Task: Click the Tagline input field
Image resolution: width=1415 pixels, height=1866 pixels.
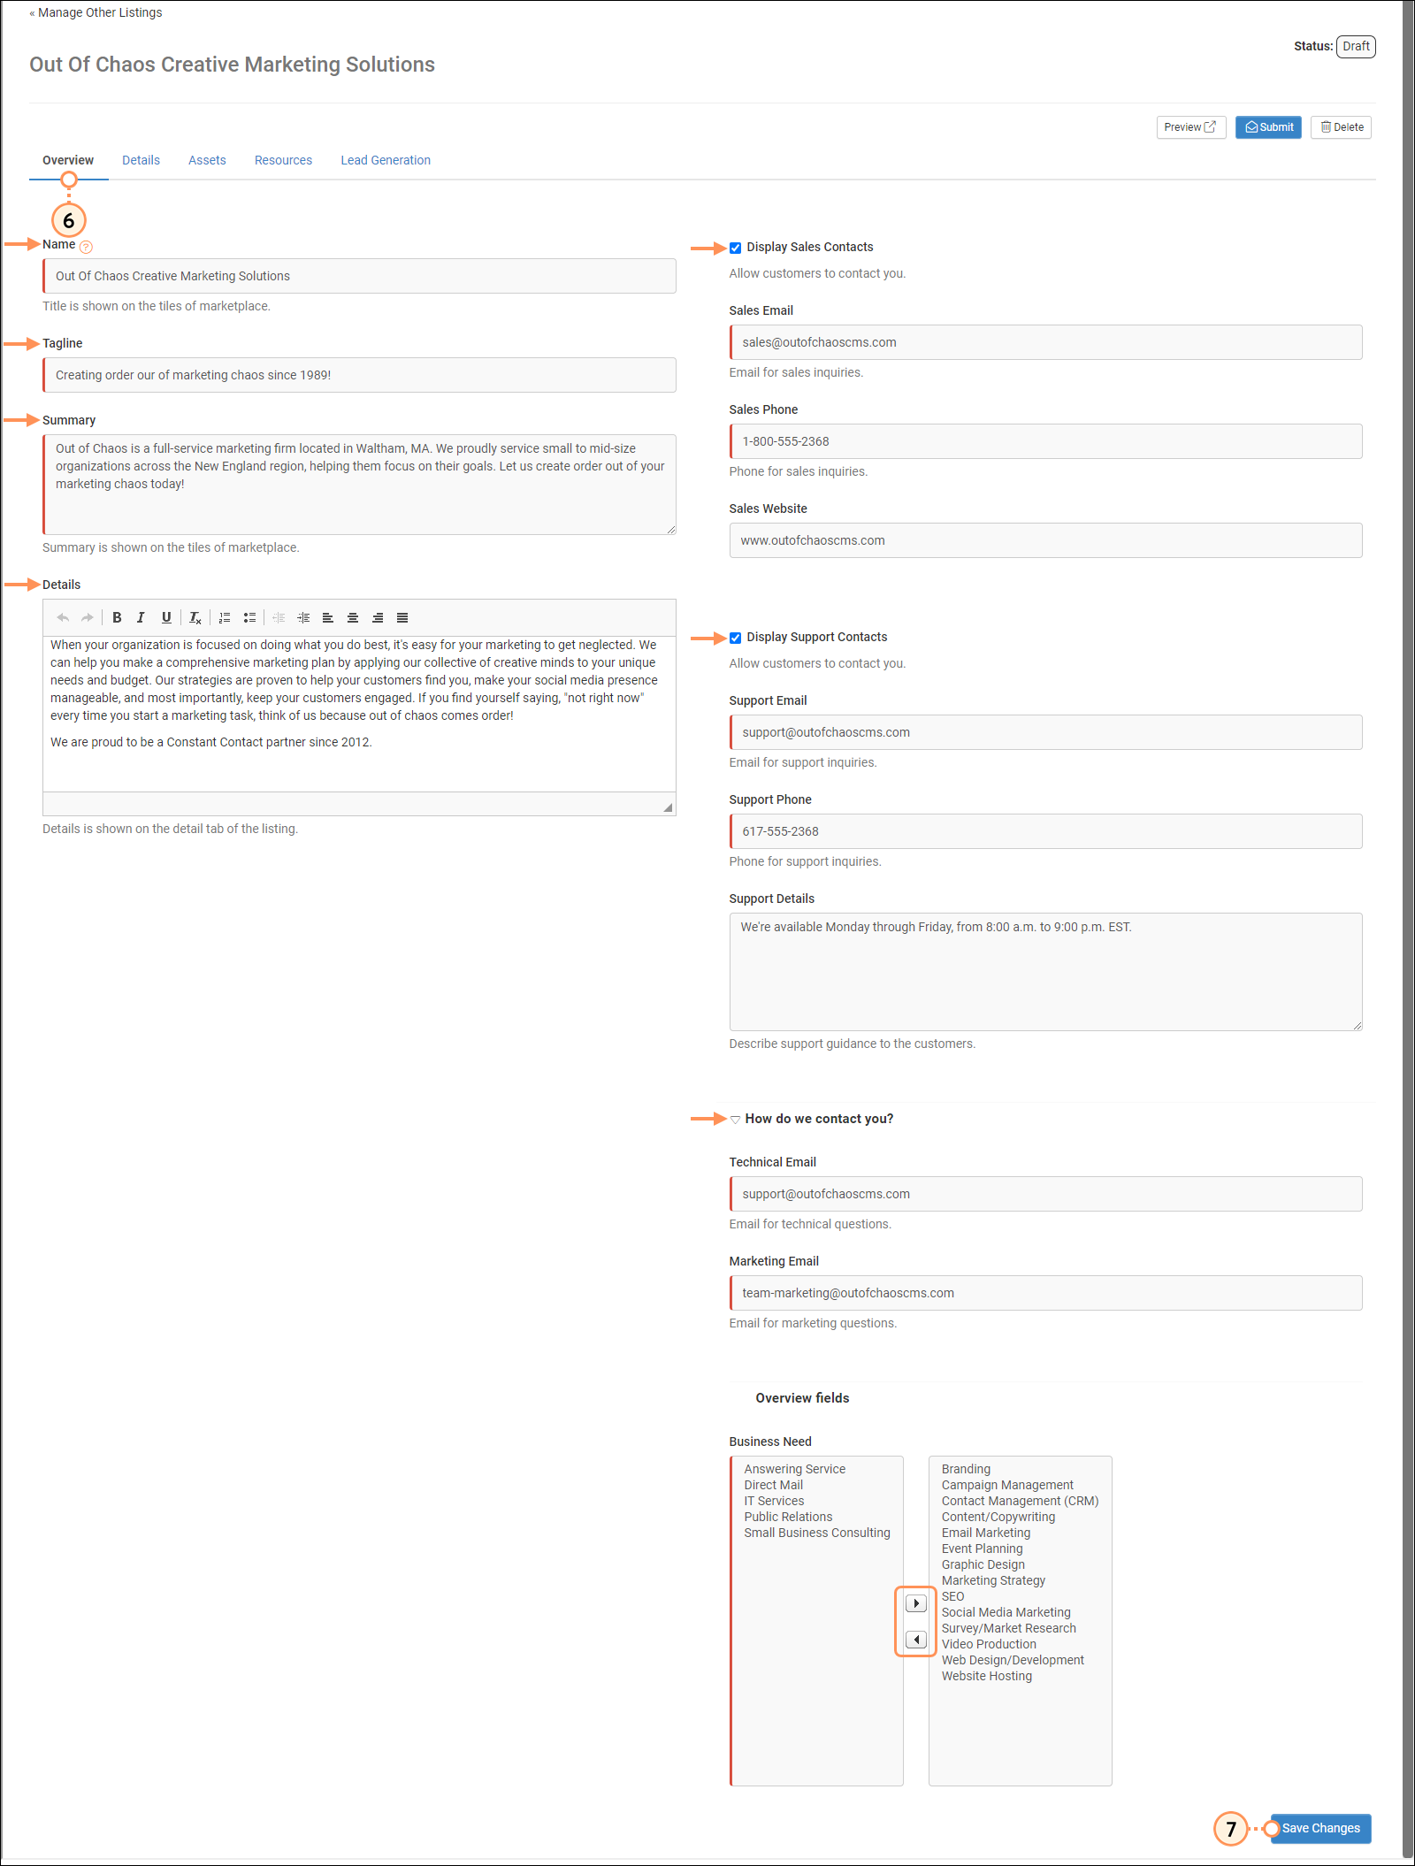Action: coord(359,375)
